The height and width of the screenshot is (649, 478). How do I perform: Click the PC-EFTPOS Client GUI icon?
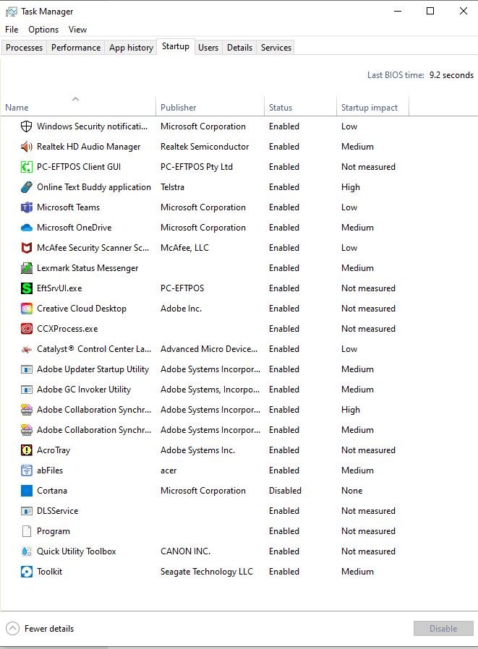(27, 167)
